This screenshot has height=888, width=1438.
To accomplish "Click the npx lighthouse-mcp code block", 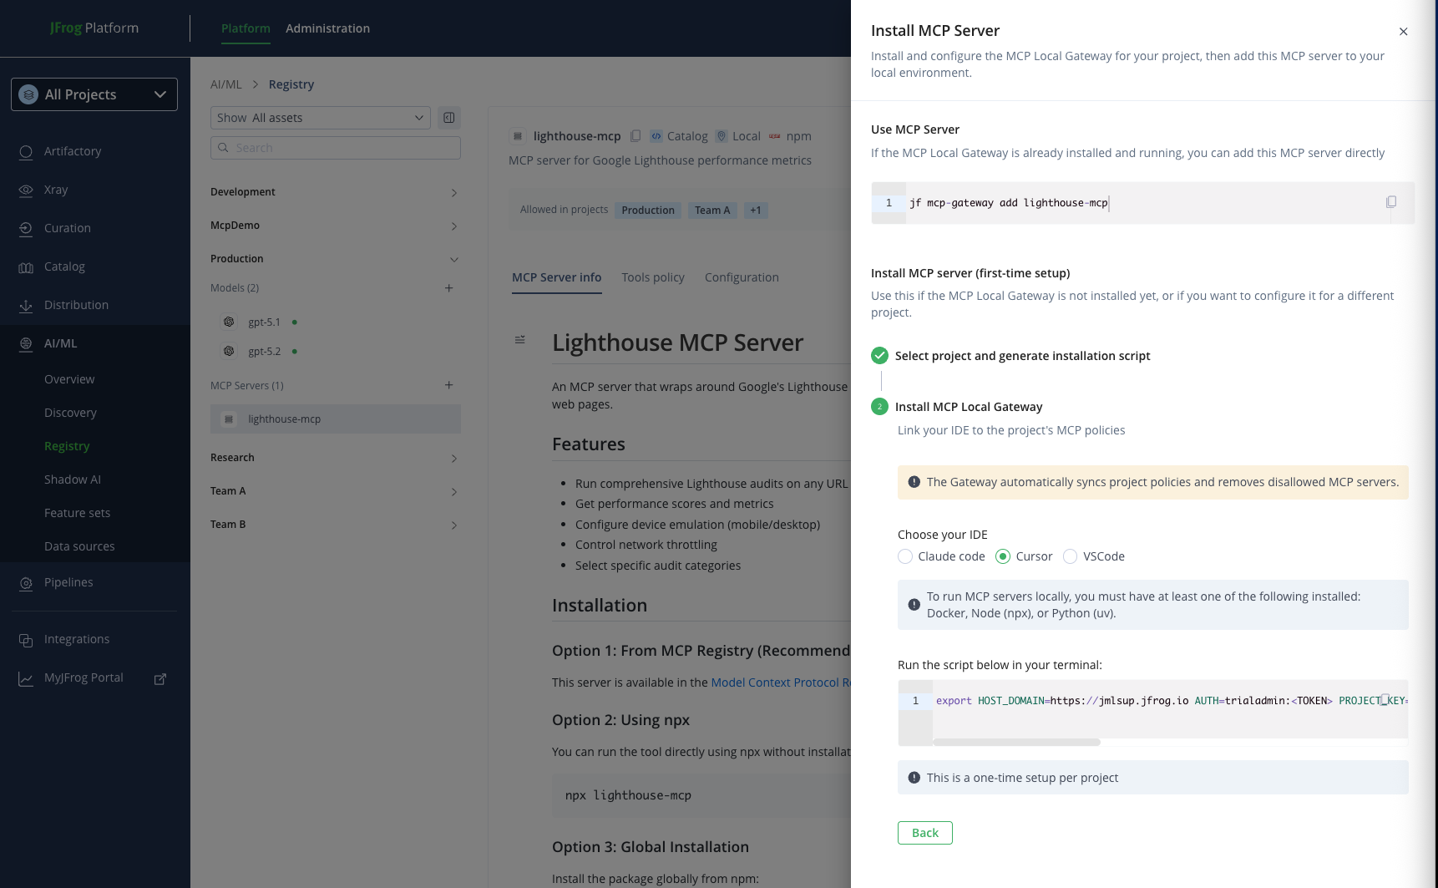I will (x=701, y=795).
